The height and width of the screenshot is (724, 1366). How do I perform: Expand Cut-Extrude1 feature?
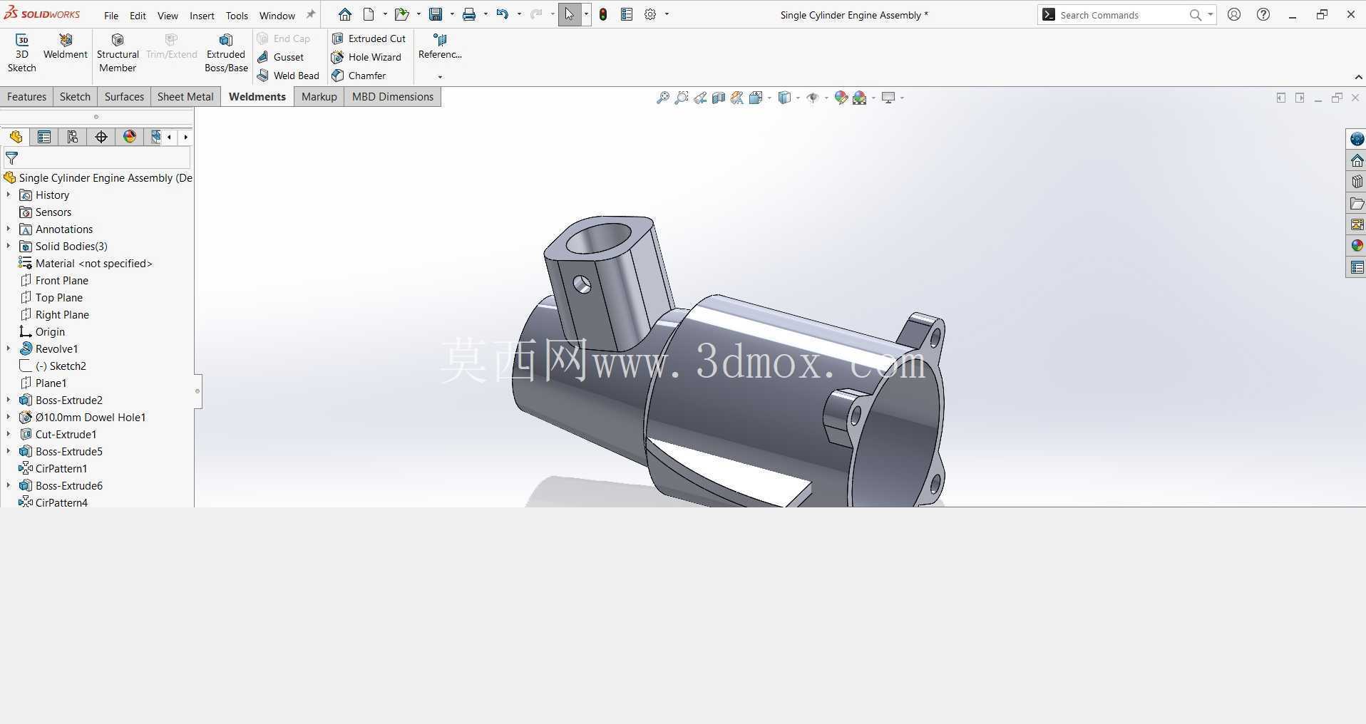coord(9,434)
